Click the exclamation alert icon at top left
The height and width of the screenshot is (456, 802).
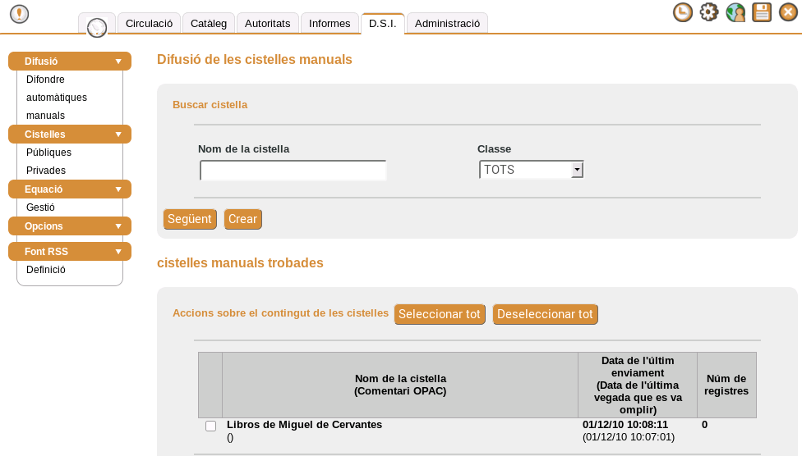pos(19,14)
